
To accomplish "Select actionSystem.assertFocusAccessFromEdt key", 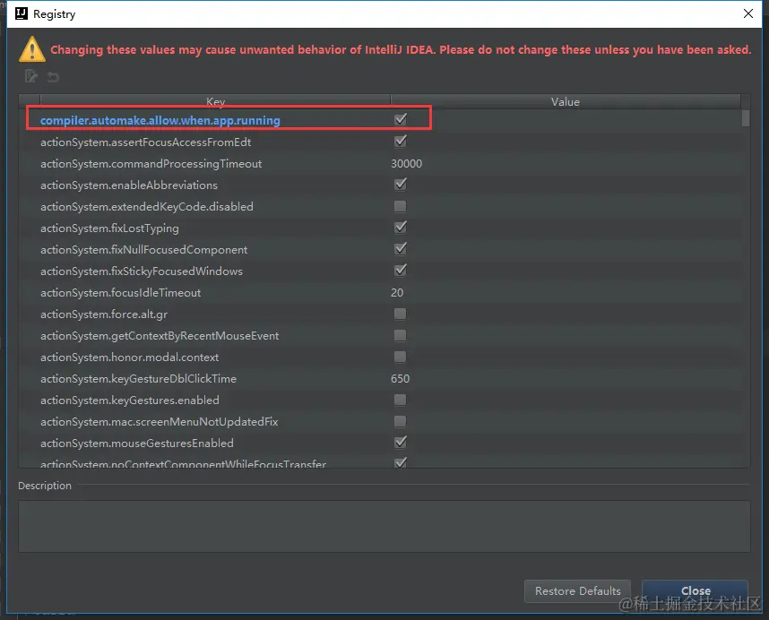I will pos(146,142).
